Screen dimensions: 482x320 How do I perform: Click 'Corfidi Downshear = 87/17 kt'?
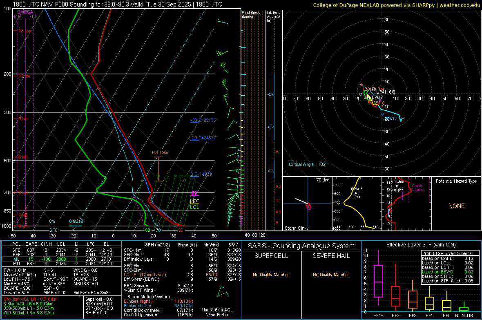point(158,310)
